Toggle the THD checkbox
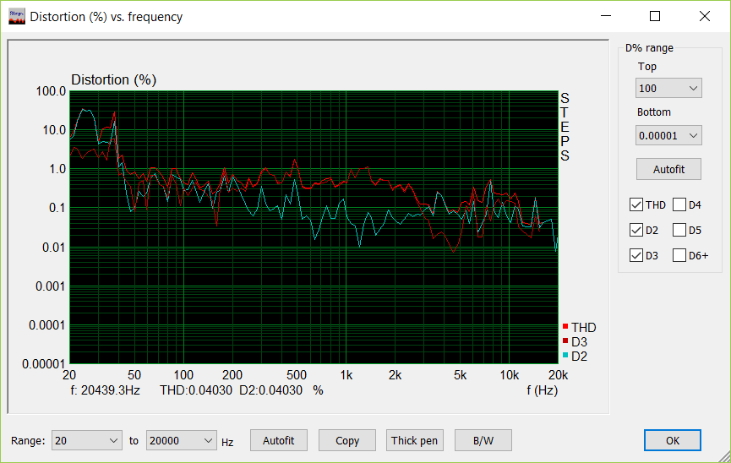 click(x=636, y=204)
